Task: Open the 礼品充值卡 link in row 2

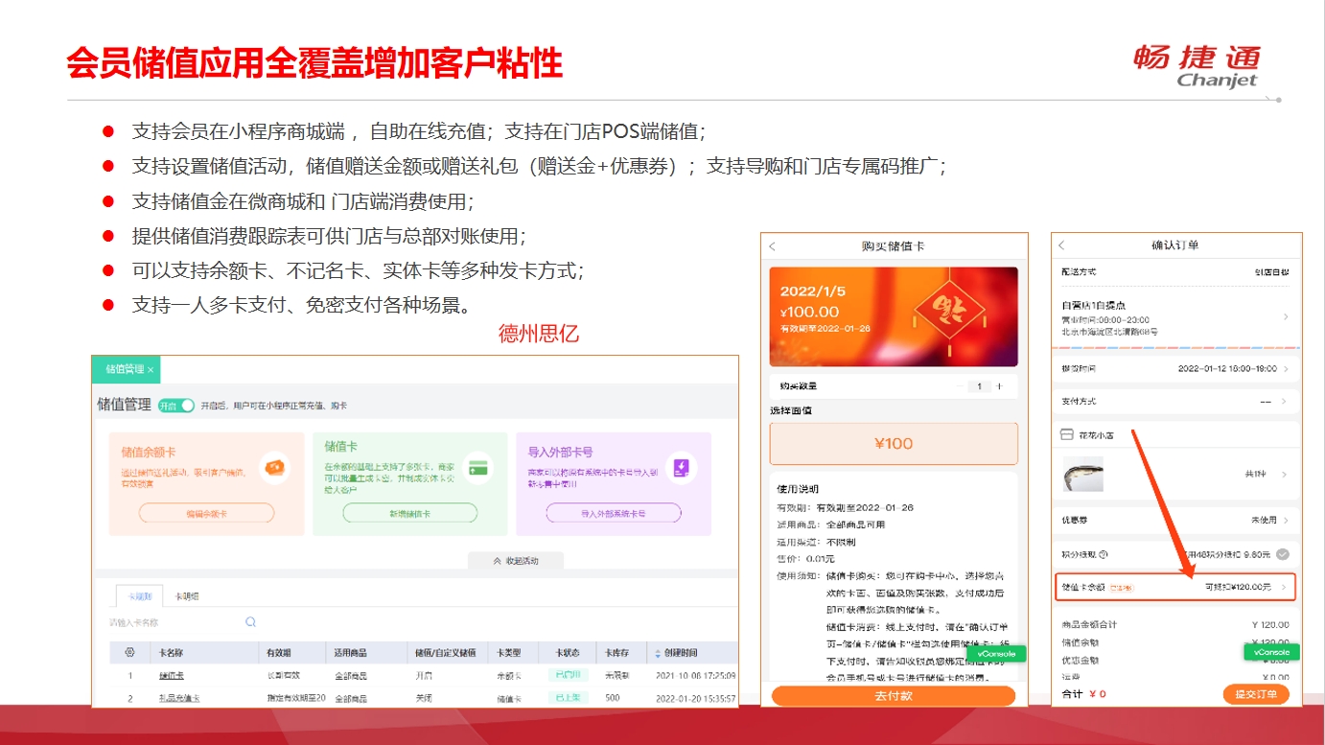Action: coord(178,698)
